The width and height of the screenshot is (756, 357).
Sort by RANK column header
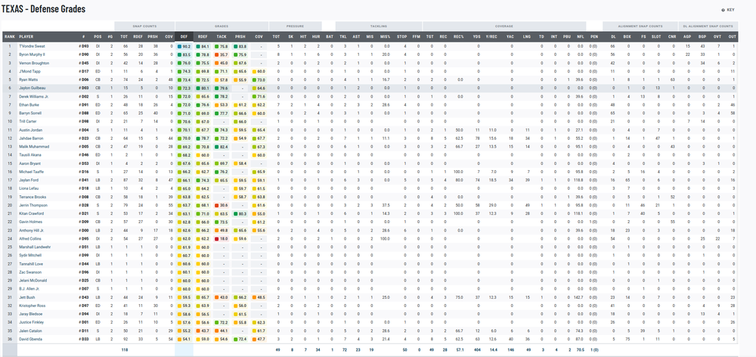pos(9,36)
